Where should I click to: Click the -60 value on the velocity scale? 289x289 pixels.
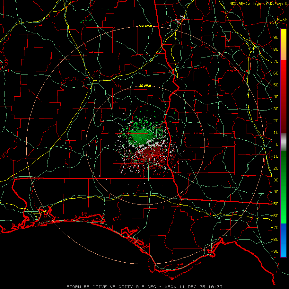tap(275, 216)
